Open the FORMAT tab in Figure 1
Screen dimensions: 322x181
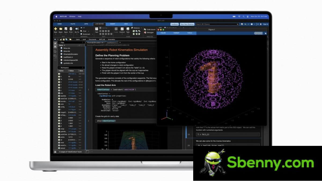[x=176, y=33]
